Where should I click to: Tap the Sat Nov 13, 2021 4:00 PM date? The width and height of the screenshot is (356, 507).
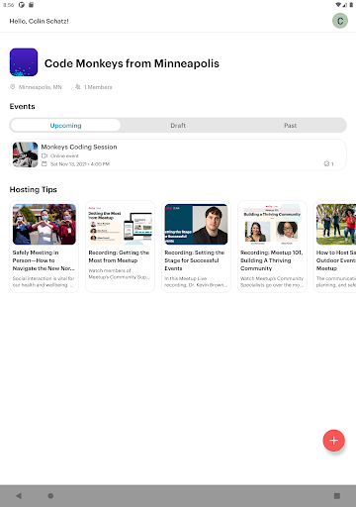(80, 164)
